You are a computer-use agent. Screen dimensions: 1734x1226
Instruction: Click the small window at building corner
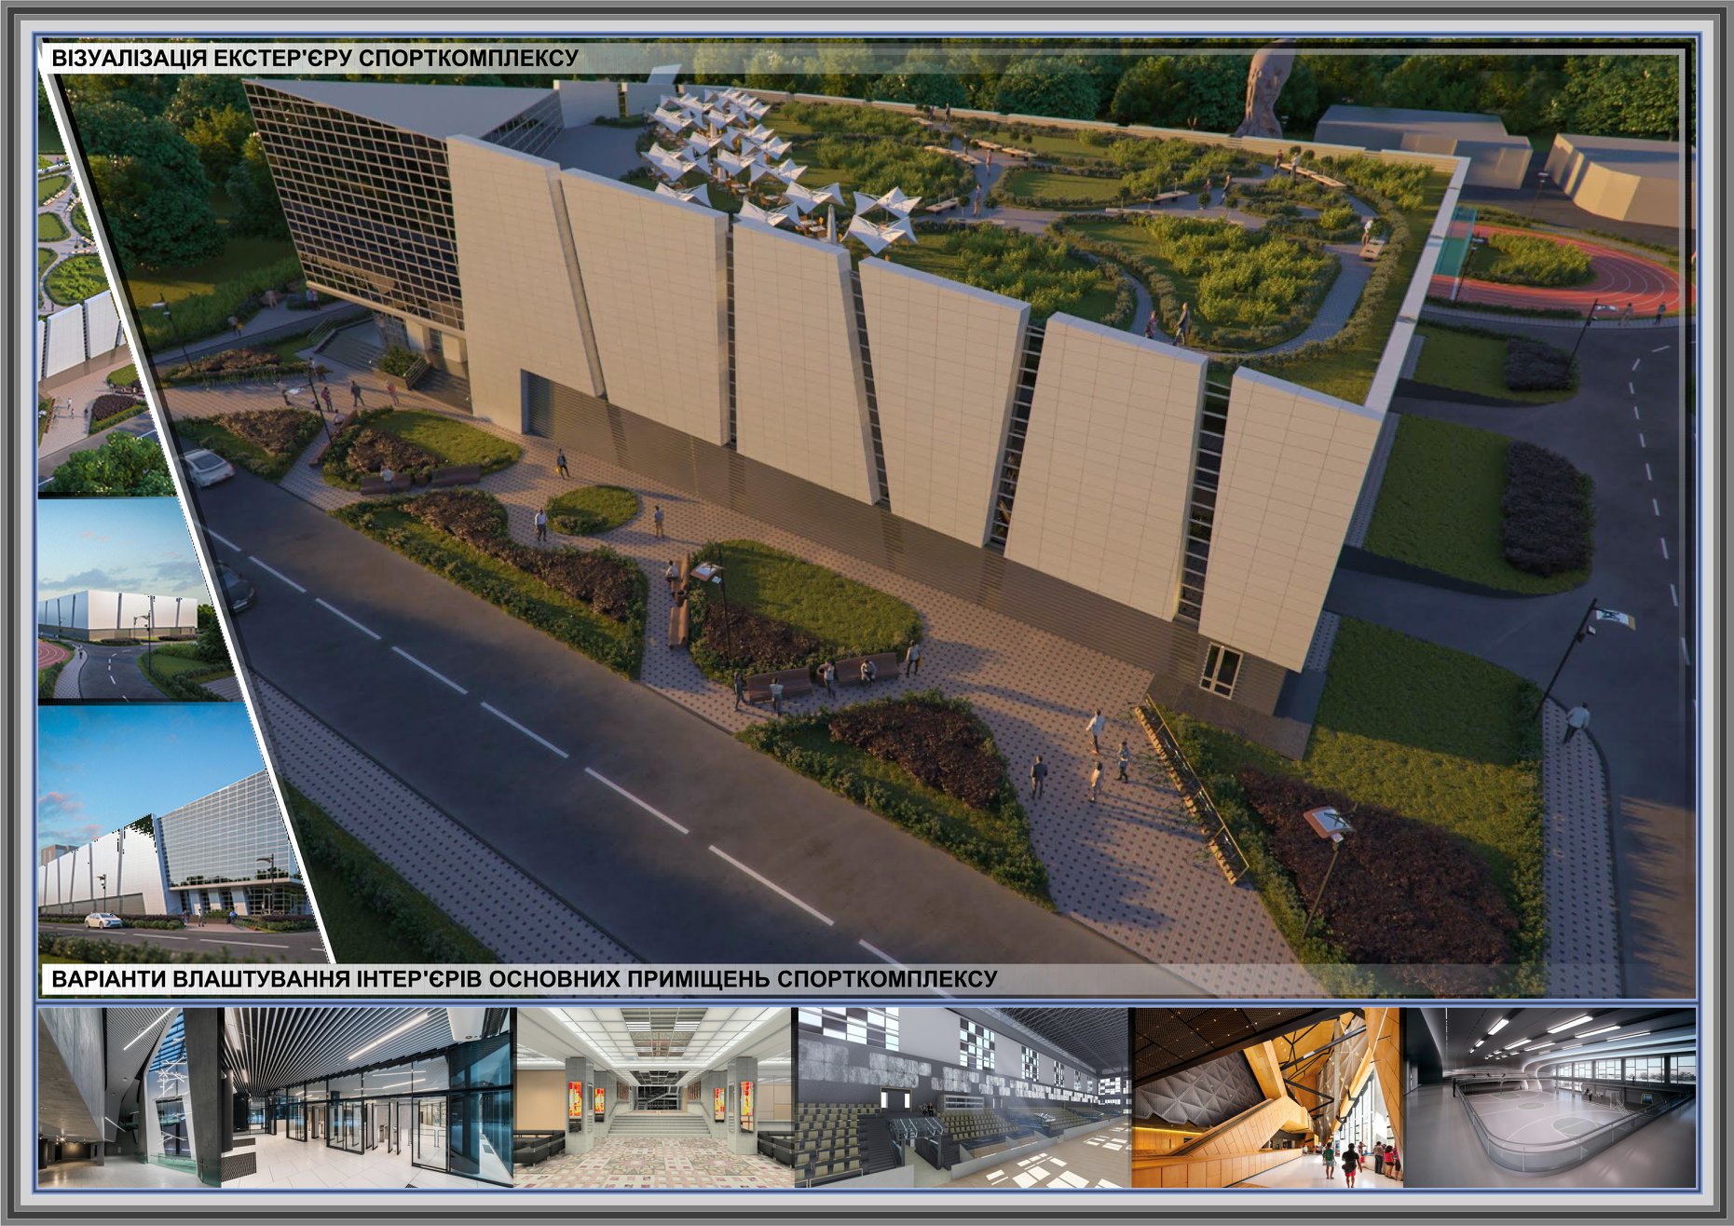1218,671
